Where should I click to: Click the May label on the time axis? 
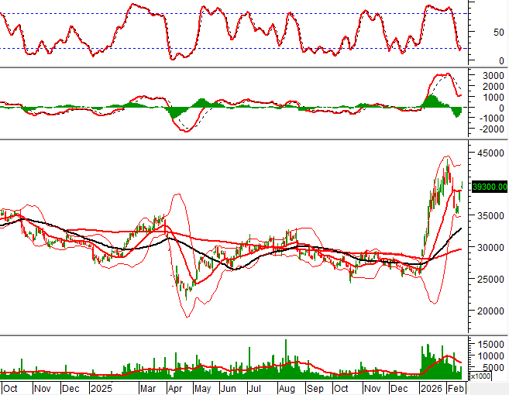(x=202, y=387)
